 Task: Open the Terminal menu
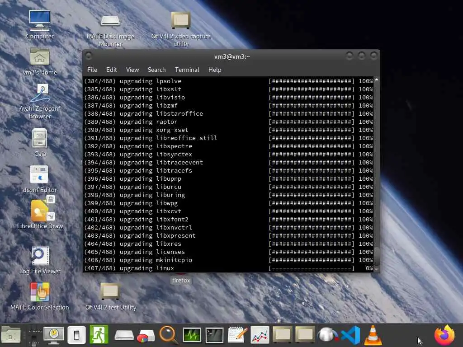187,70
